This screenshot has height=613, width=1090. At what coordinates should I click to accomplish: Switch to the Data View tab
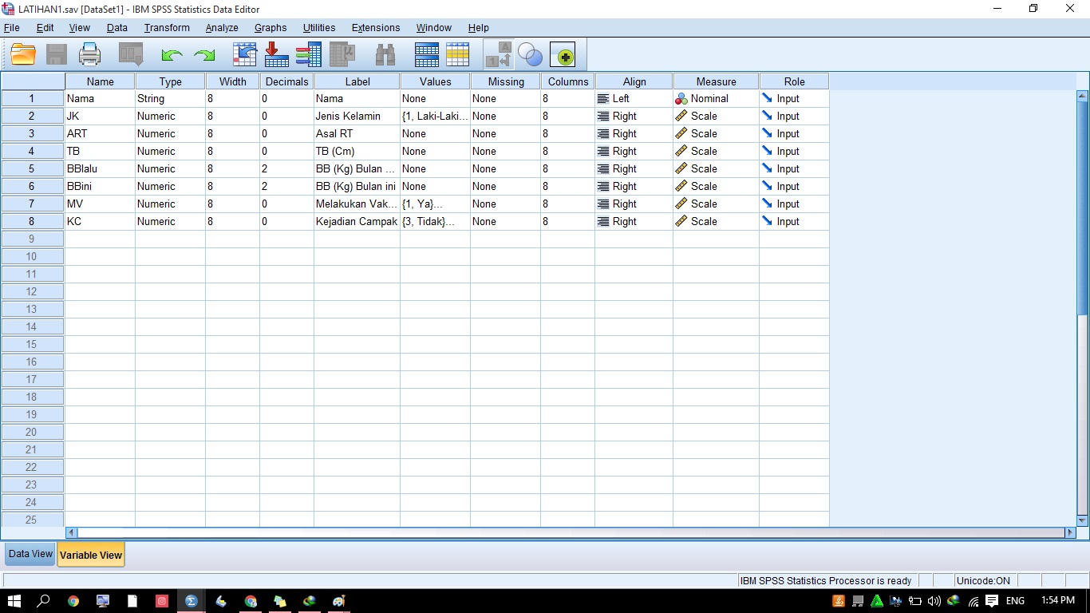pos(30,554)
